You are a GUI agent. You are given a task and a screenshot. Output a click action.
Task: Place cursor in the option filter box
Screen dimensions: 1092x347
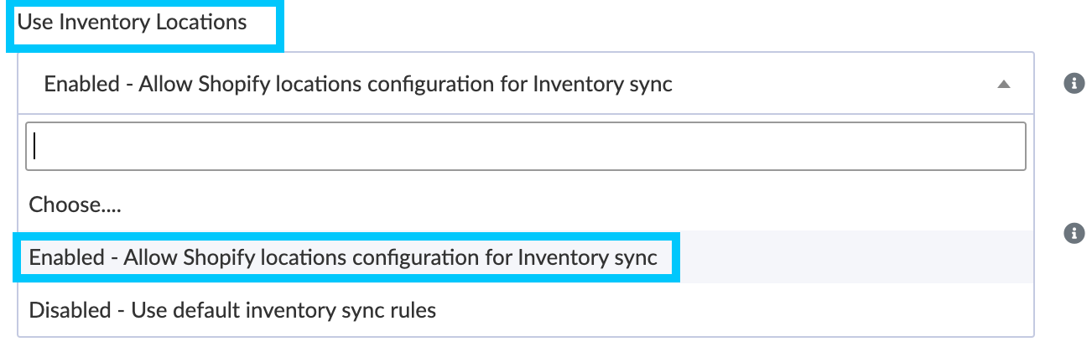pos(526,147)
